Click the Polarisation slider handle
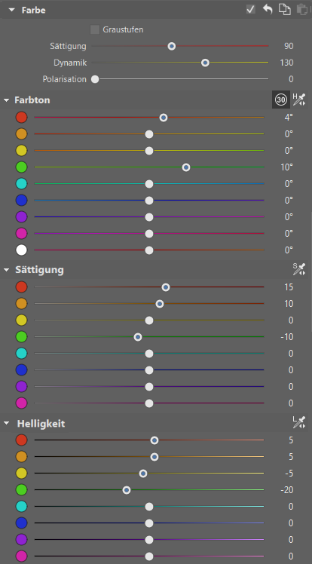The height and width of the screenshot is (564, 312). click(x=95, y=79)
